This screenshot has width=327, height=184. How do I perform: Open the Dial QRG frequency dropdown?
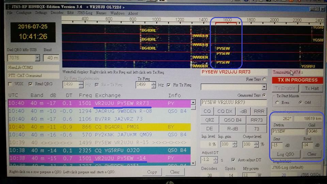[x=37, y=58]
